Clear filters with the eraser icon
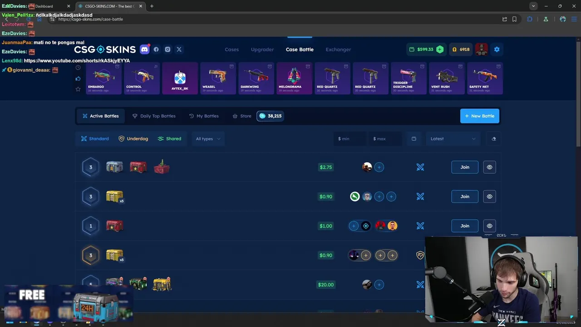 tap(494, 139)
